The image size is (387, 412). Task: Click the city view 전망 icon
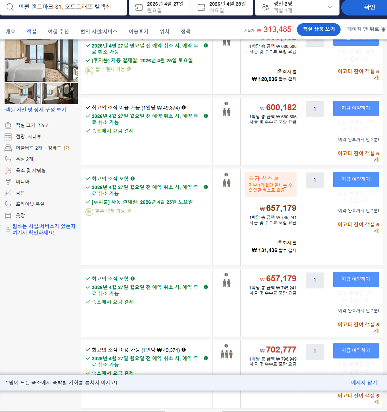click(x=8, y=137)
